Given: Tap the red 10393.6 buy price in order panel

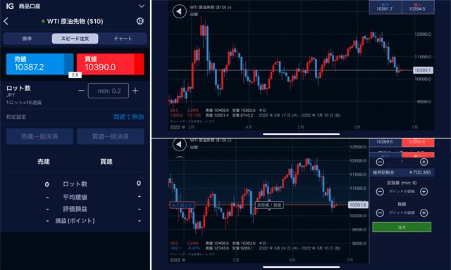Looking at the screenshot, I should click(x=418, y=142).
